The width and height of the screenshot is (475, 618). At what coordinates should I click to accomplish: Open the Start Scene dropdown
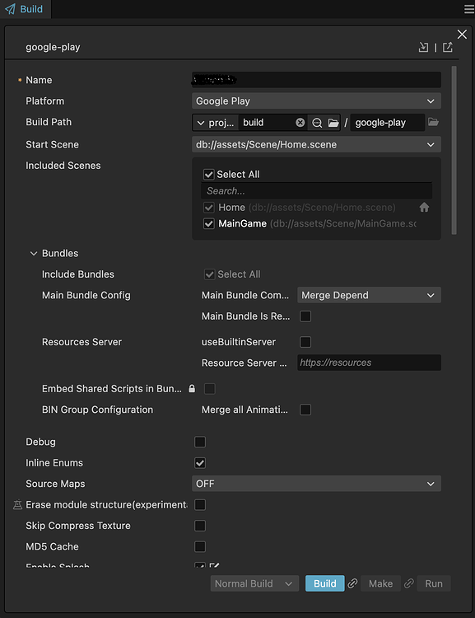(316, 145)
